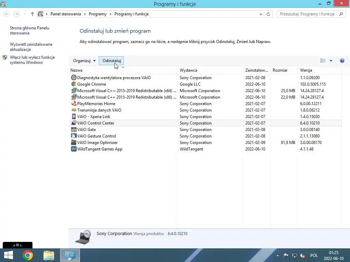Show hidden tray icons arrow
The image size is (350, 262).
tap(278, 256)
